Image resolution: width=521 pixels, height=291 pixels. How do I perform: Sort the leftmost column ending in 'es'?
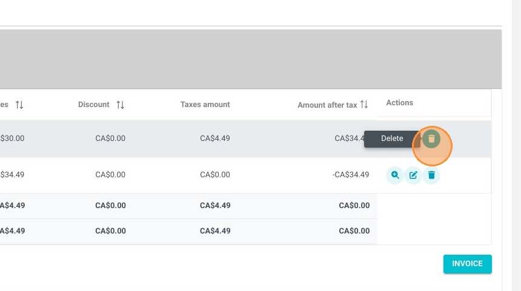pos(19,105)
